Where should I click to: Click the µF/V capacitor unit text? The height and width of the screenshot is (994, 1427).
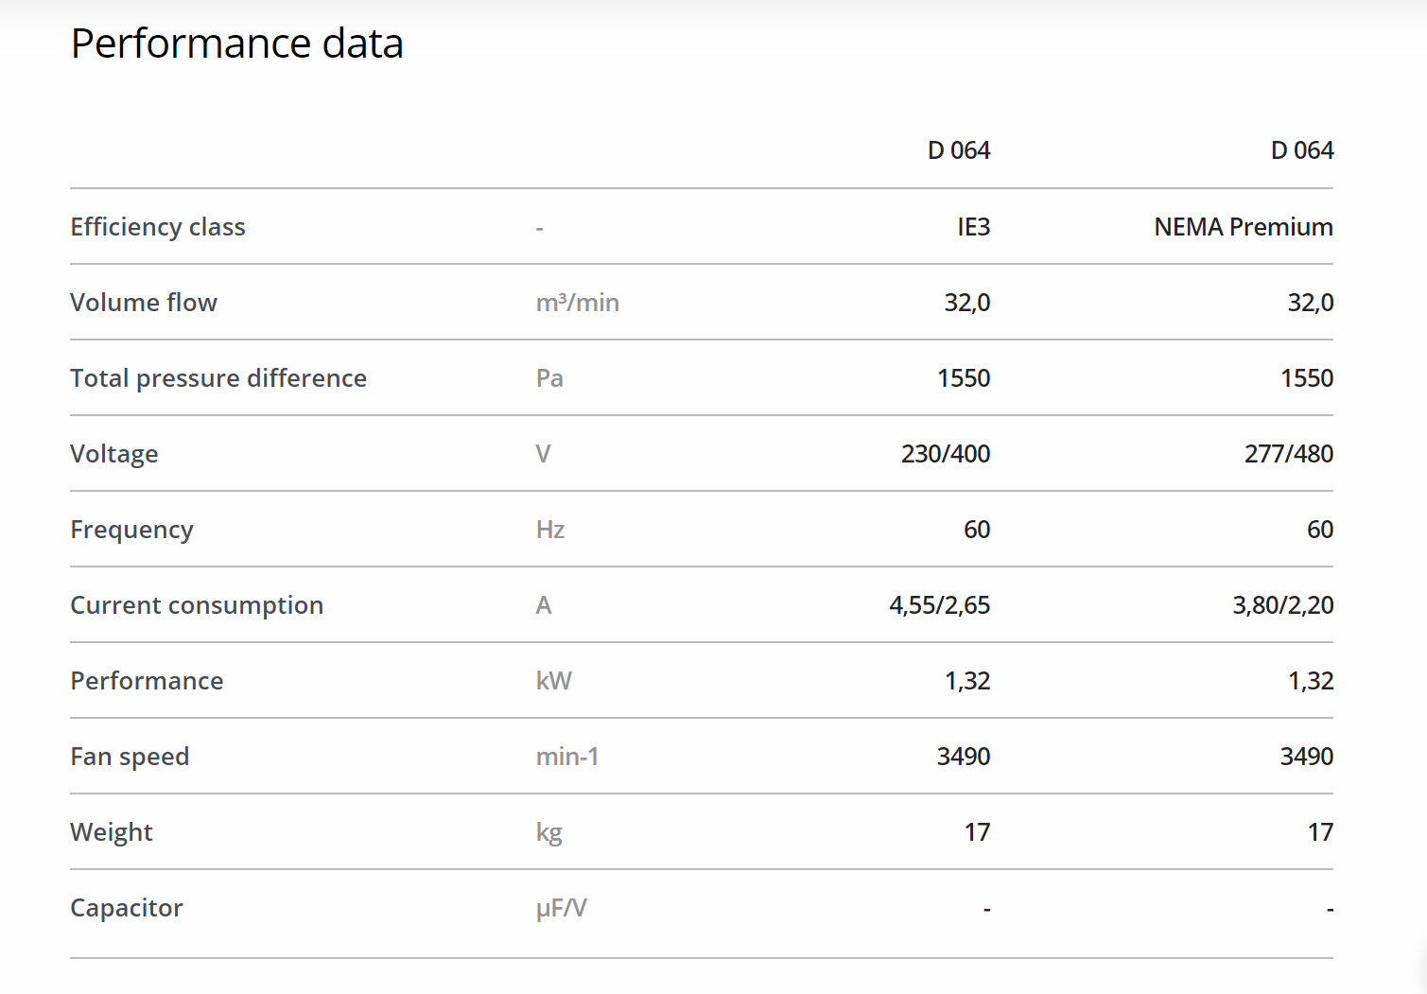[x=561, y=908]
